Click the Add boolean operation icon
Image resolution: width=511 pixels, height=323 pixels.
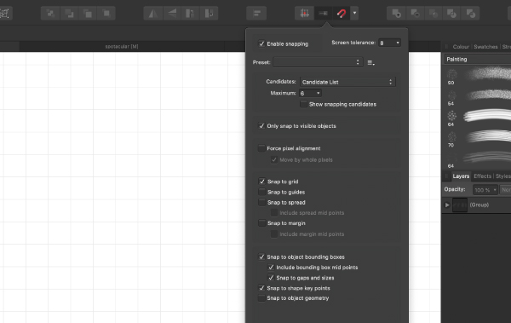(396, 14)
